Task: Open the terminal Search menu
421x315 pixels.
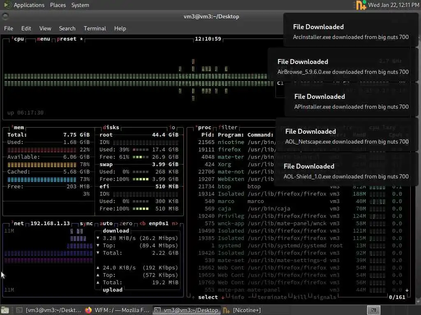Action: pyautogui.click(x=67, y=28)
